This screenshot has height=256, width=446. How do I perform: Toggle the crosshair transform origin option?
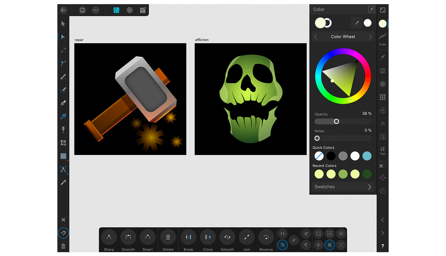(x=318, y=245)
